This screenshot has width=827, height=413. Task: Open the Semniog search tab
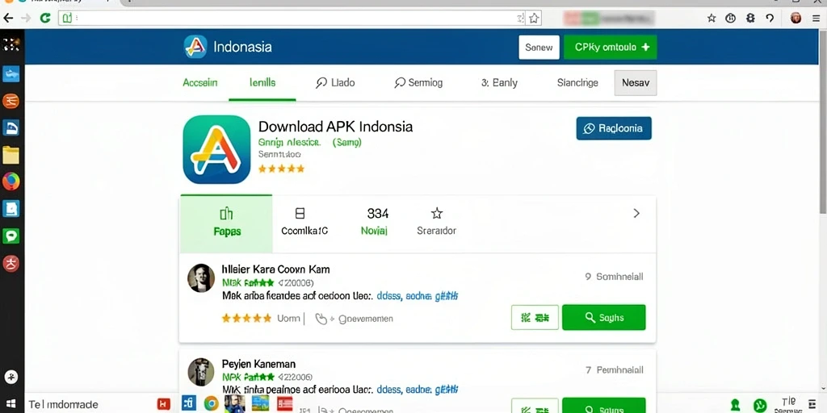coord(418,83)
